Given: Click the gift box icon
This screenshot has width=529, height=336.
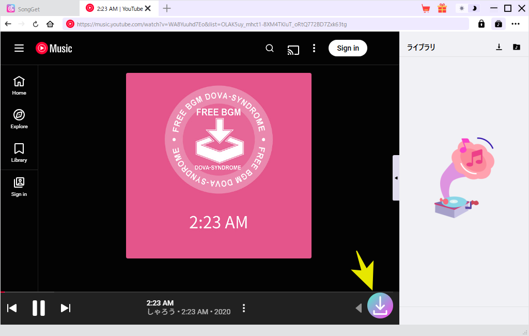Looking at the screenshot, I should pos(442,8).
